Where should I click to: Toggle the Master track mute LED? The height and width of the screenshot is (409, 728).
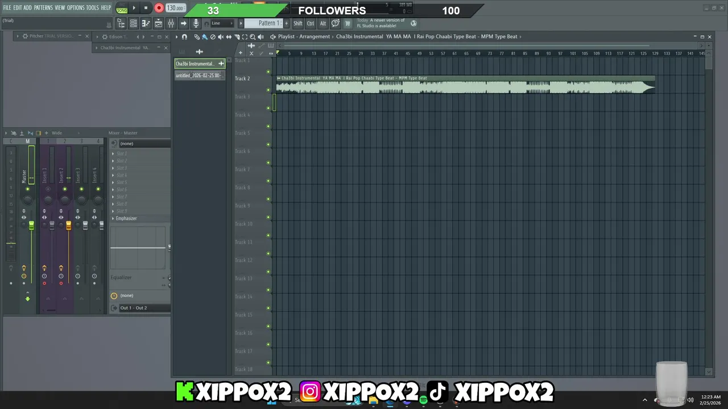tap(27, 189)
